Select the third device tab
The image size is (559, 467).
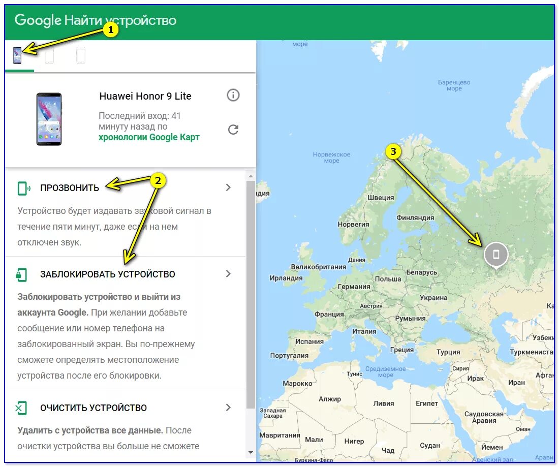[81, 55]
